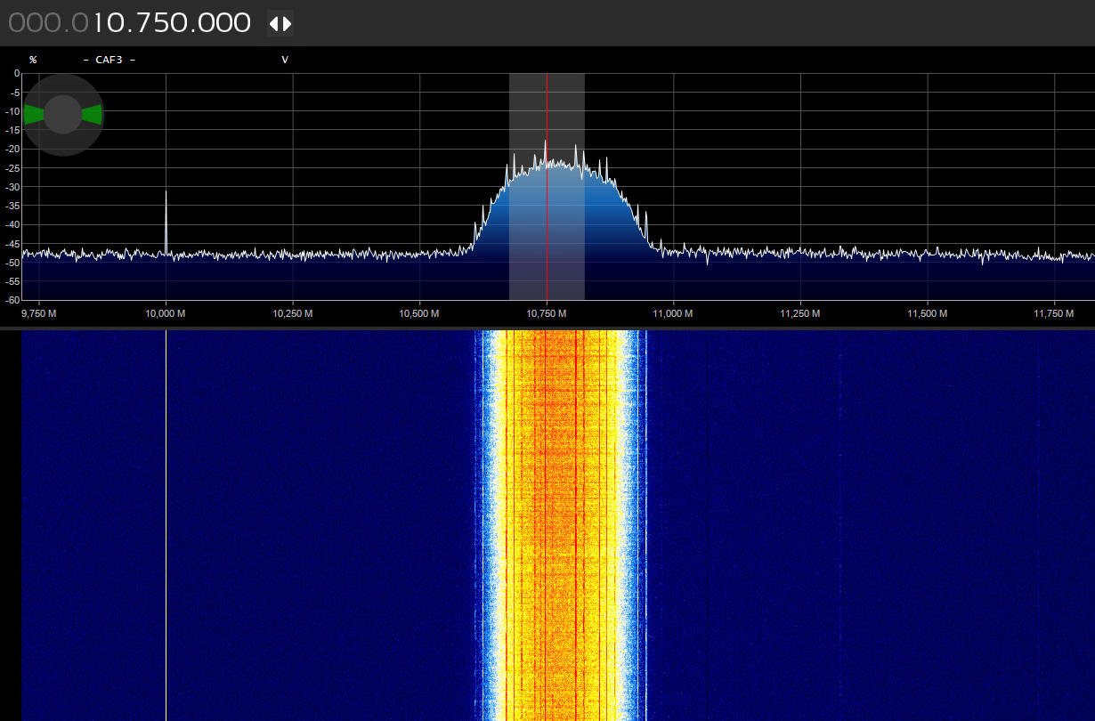Image resolution: width=1095 pixels, height=721 pixels.
Task: Click the gray center of the circular overlay control
Action: (x=63, y=115)
